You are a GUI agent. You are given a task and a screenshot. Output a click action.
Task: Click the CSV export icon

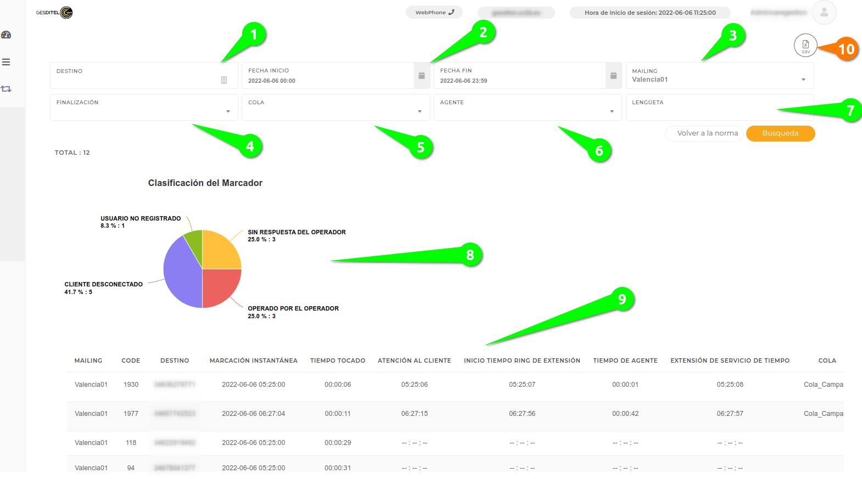[805, 46]
